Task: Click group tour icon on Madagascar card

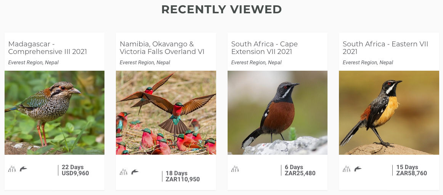Action: click(x=12, y=169)
